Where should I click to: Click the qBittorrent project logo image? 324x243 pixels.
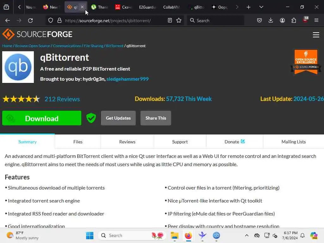tap(18, 67)
